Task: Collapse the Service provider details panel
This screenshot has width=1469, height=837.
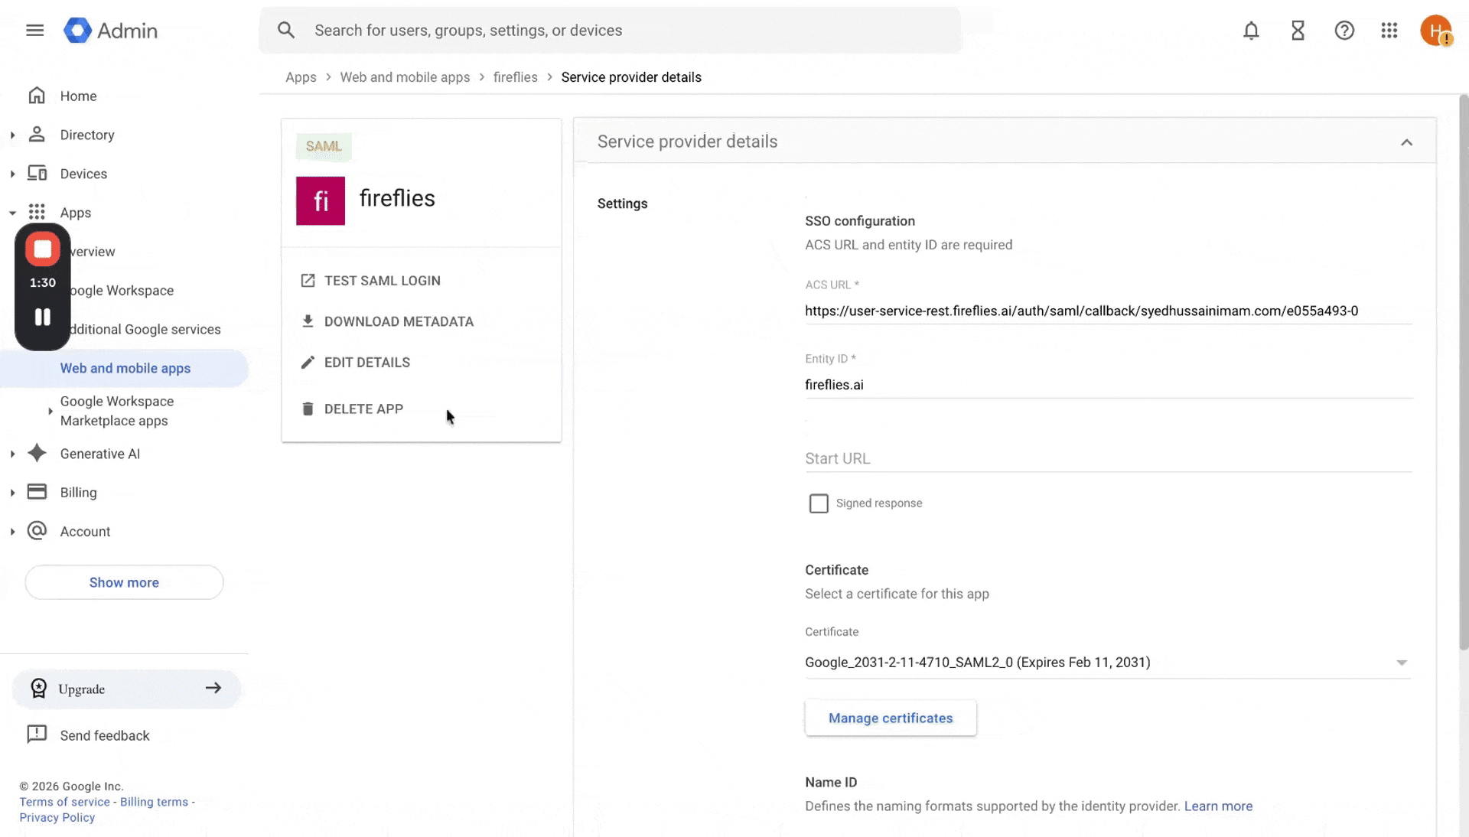Action: 1406,142
